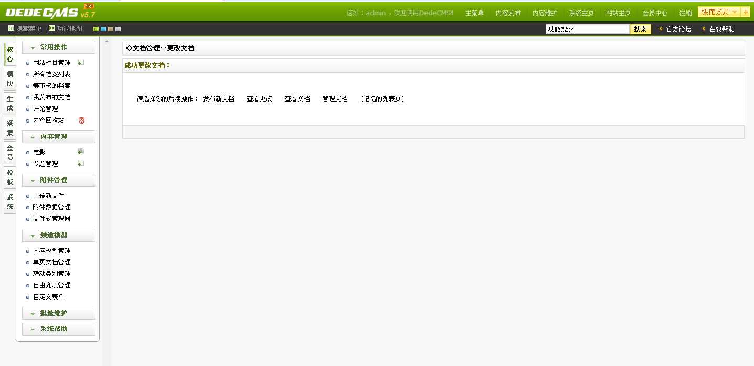Collapse the 常用操作 menu section
Viewport: 754px width, 366px height.
point(59,47)
